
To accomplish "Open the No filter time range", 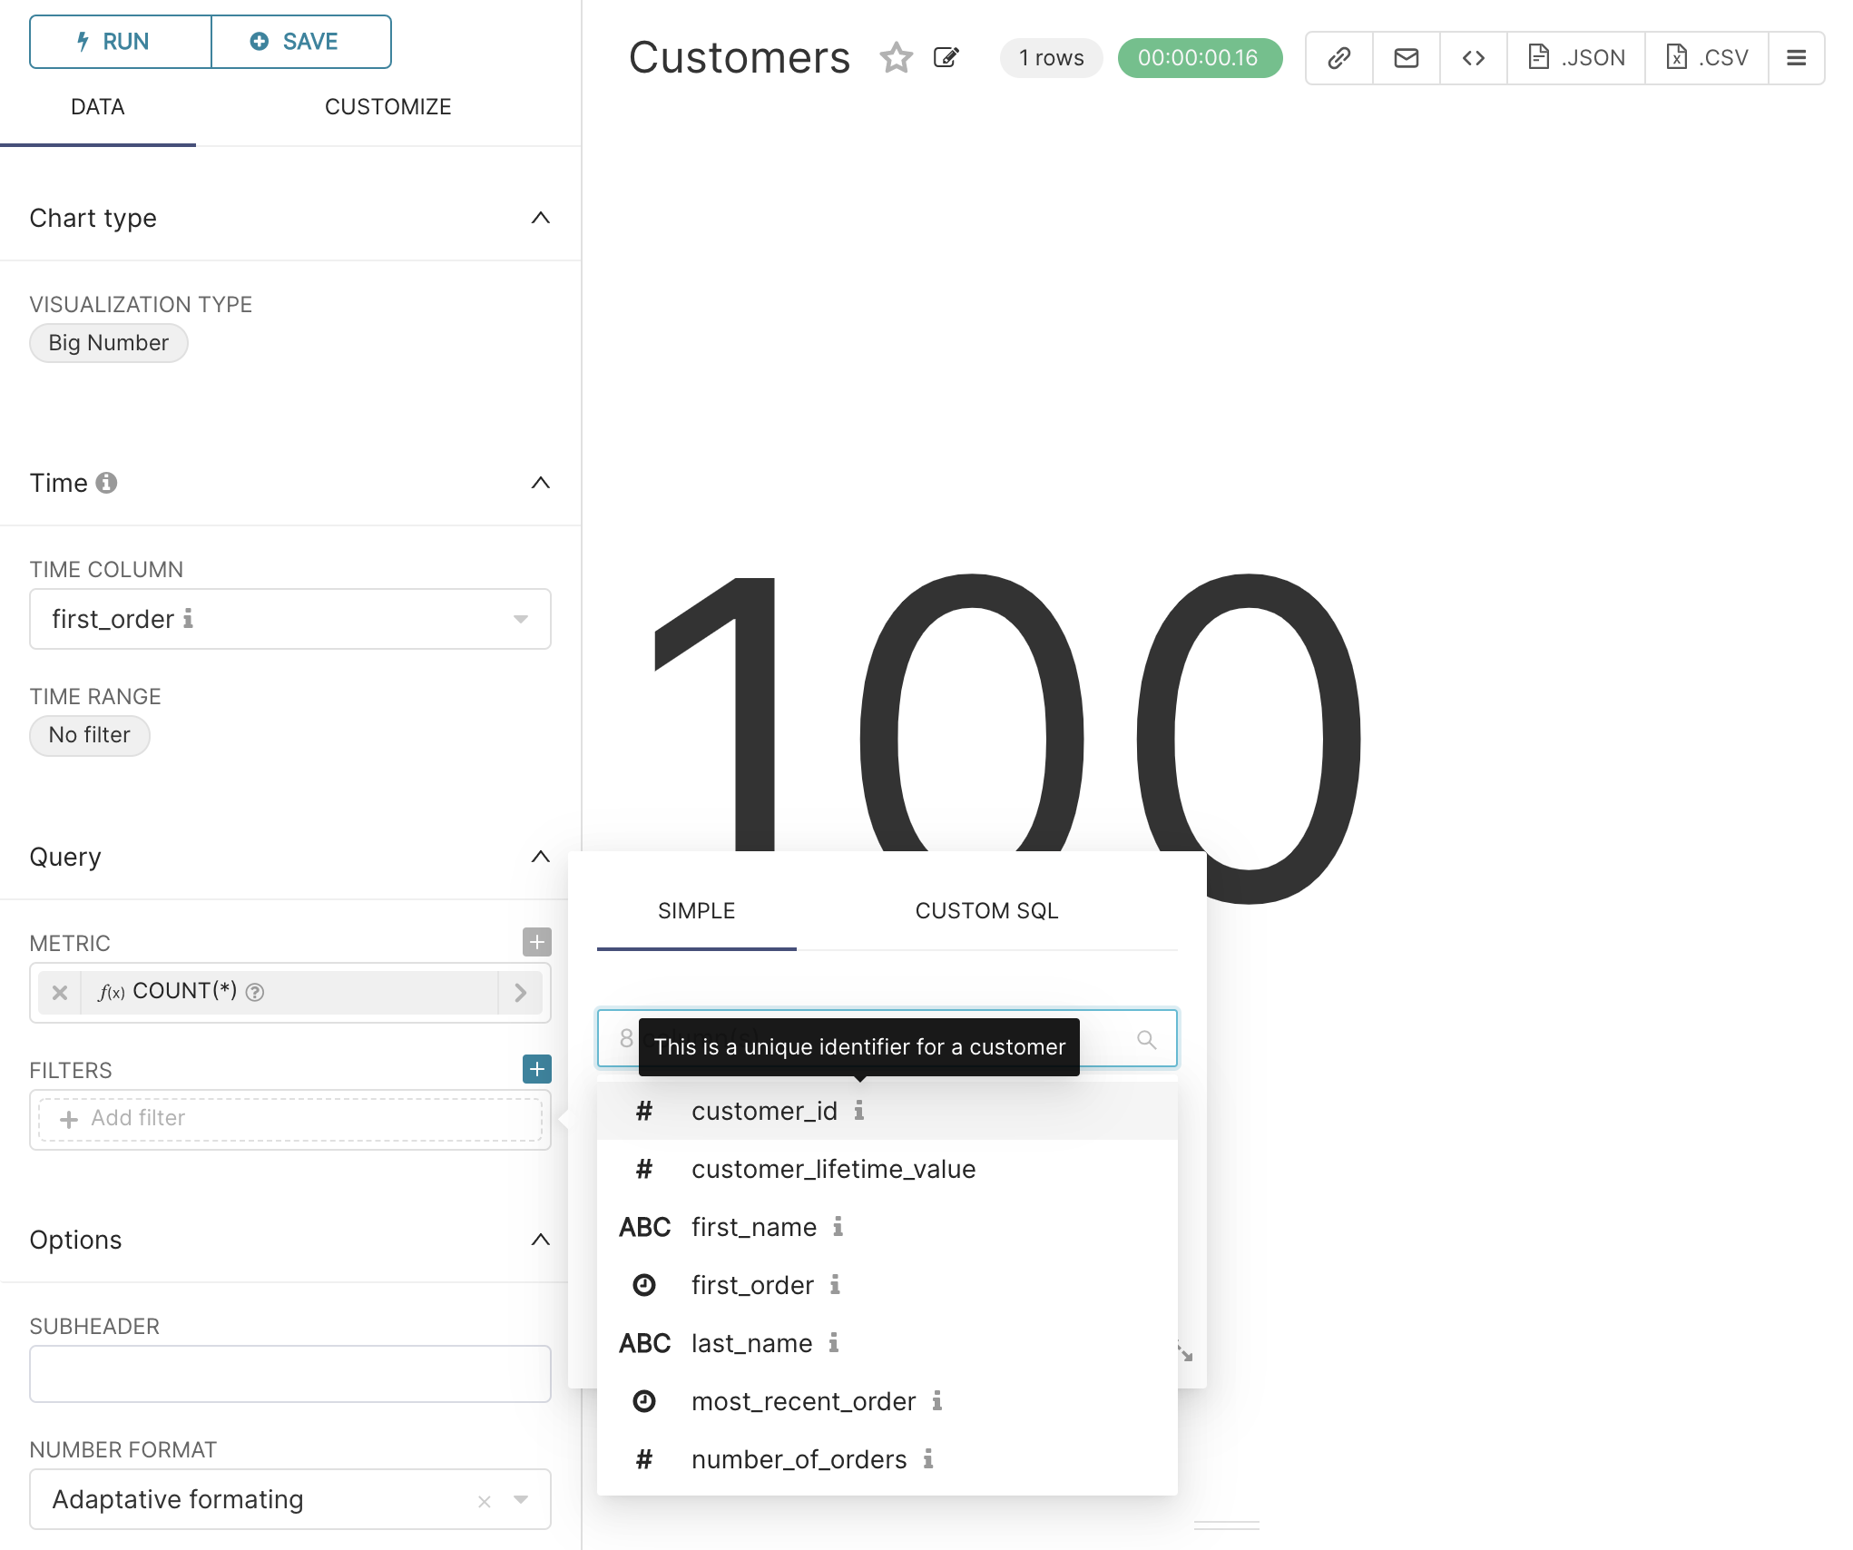I will coord(89,735).
